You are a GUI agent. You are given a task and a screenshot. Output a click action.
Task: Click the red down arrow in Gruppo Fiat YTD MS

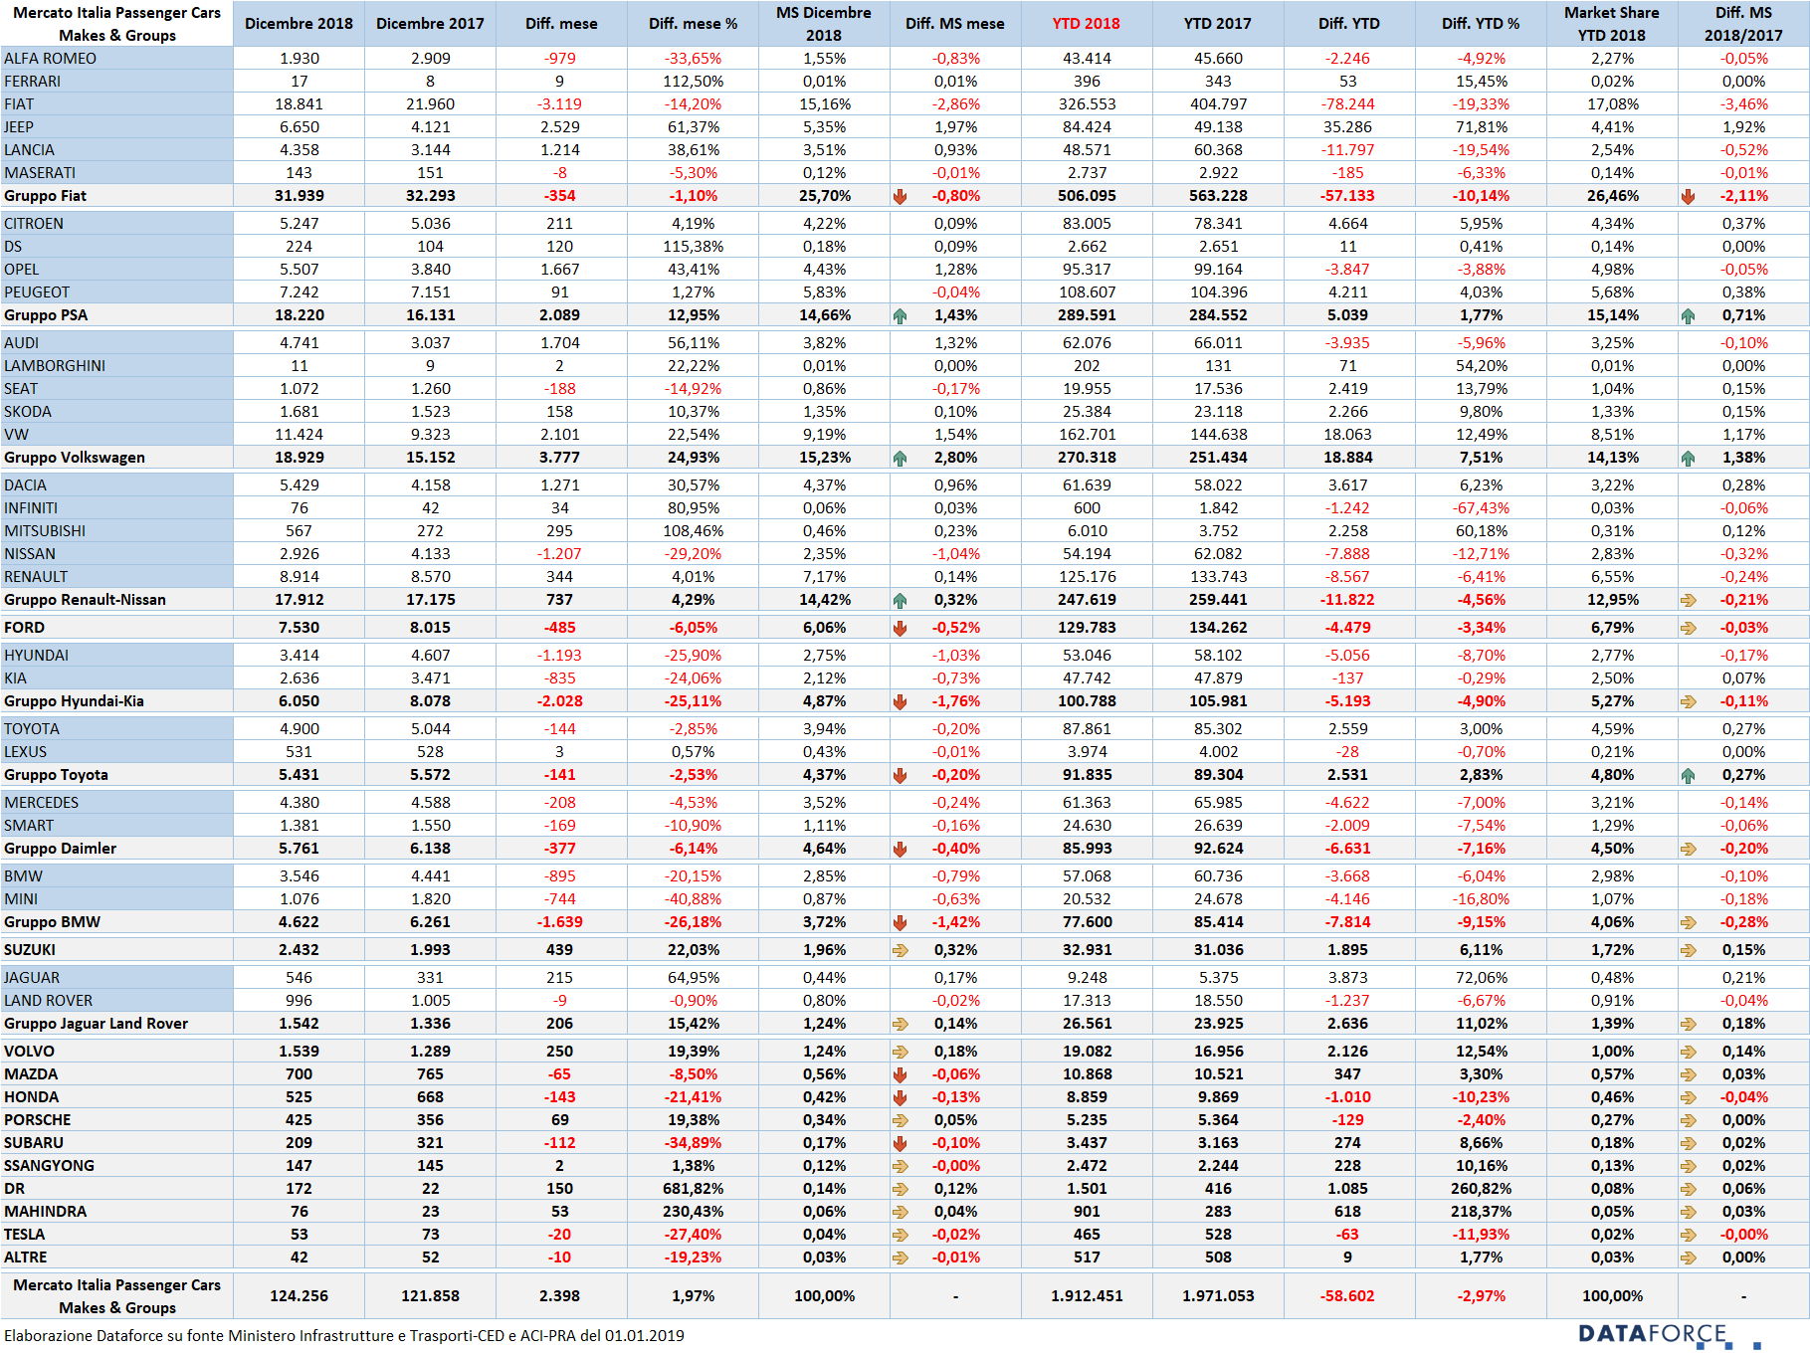coord(1688,196)
